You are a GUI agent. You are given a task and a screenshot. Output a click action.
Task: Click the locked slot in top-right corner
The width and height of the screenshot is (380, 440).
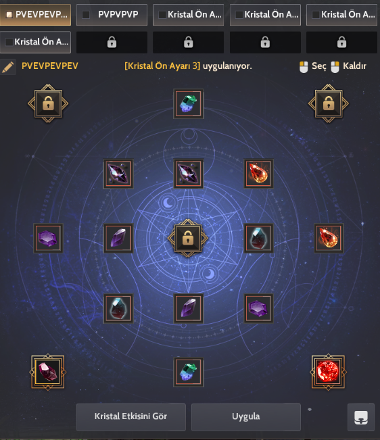(329, 103)
